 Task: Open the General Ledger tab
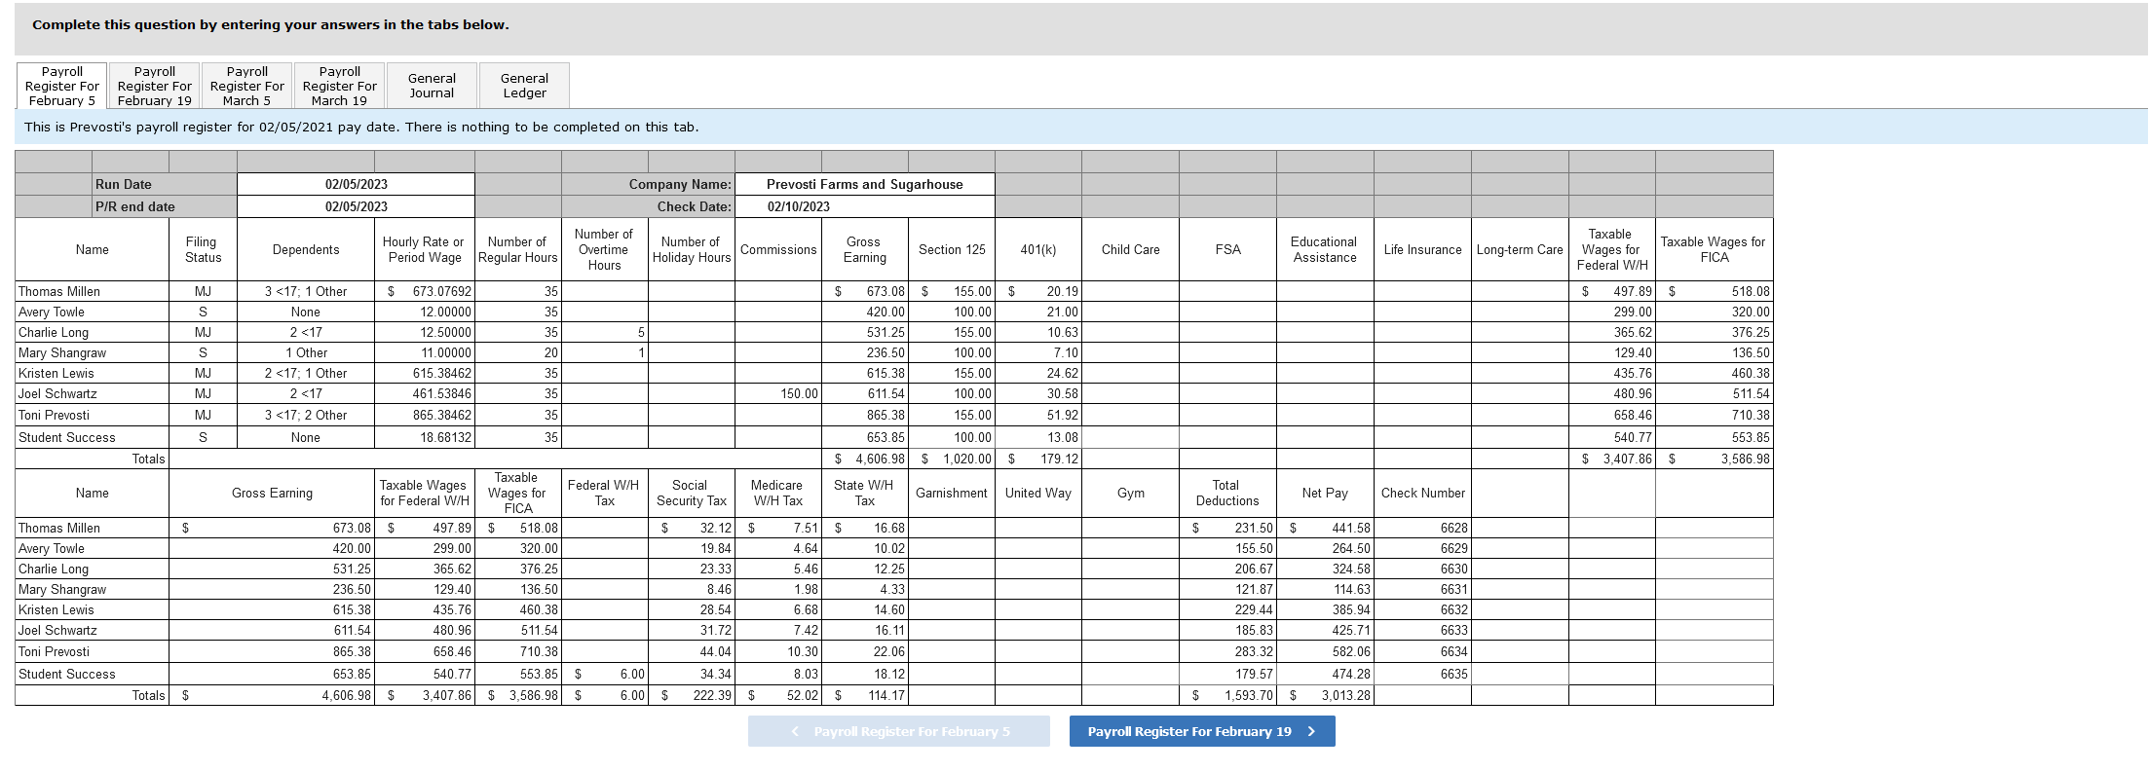[x=524, y=86]
